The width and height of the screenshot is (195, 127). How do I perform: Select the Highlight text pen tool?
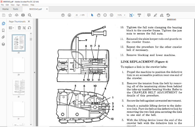coord(155,15)
